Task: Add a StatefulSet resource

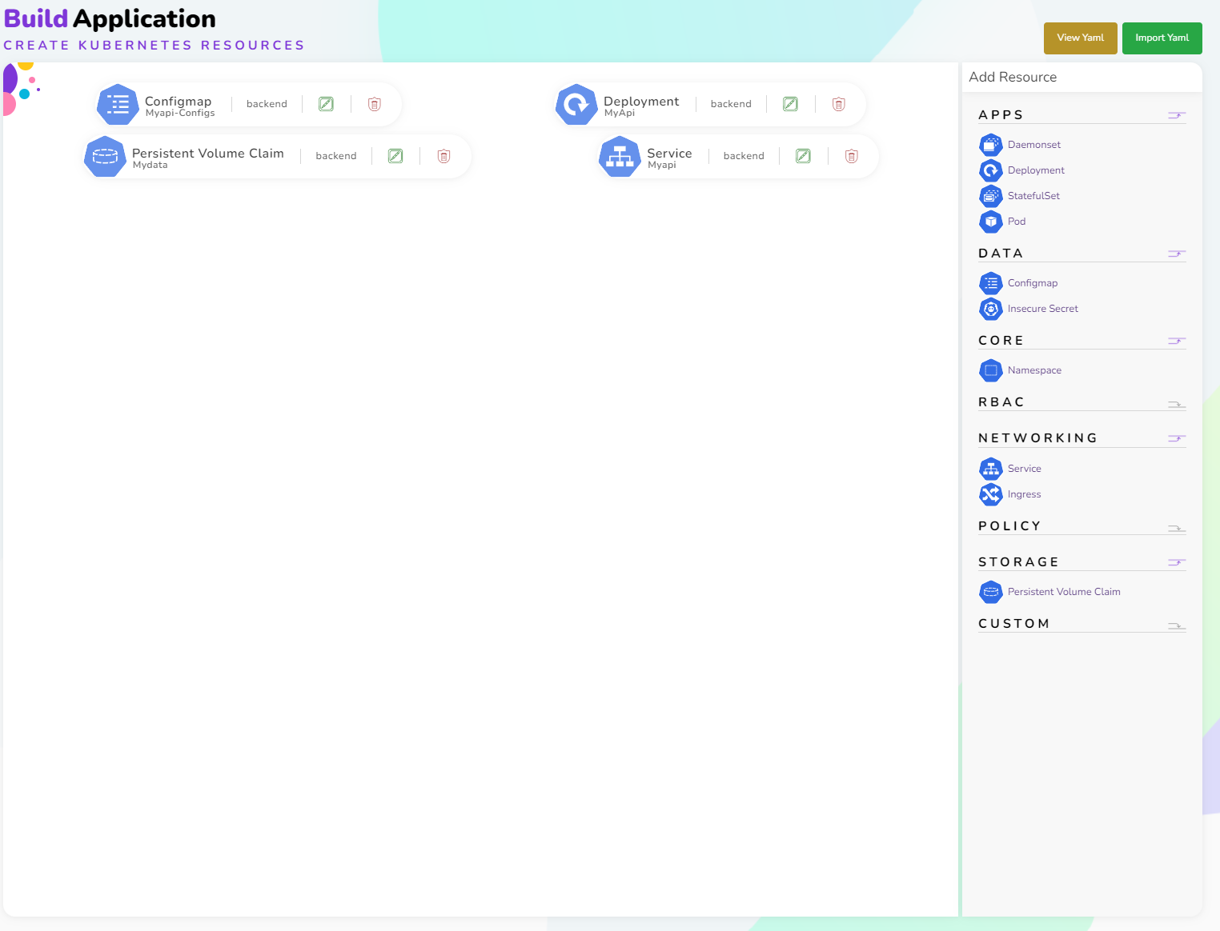Action: click(x=1033, y=196)
